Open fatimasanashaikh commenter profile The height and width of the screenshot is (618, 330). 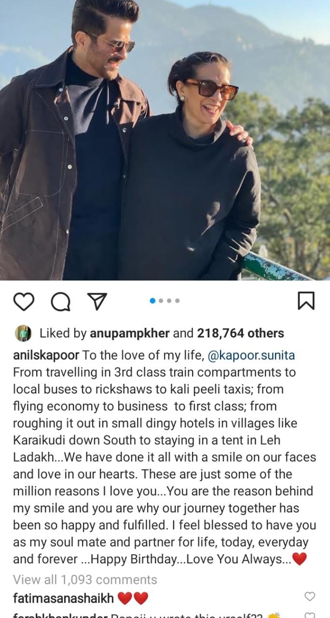click(x=64, y=599)
